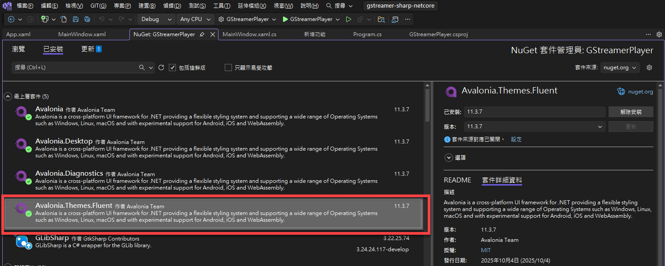Click the navigate backward arrow icon

click(x=11, y=19)
